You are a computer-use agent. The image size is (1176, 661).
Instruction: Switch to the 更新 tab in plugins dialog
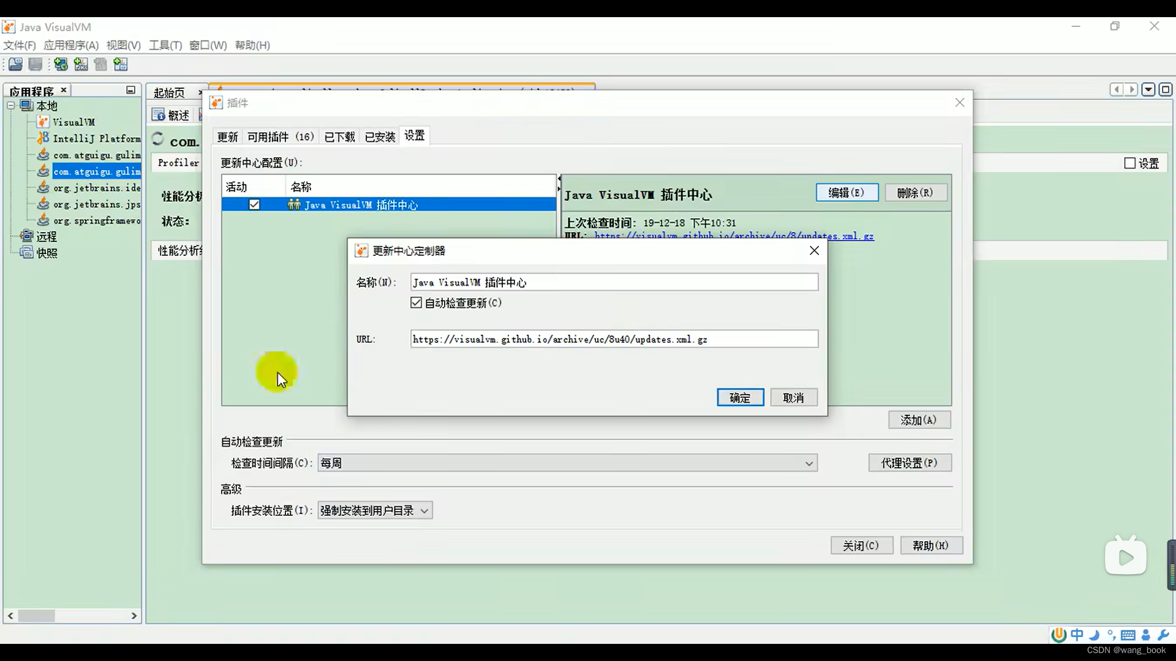[227, 136]
